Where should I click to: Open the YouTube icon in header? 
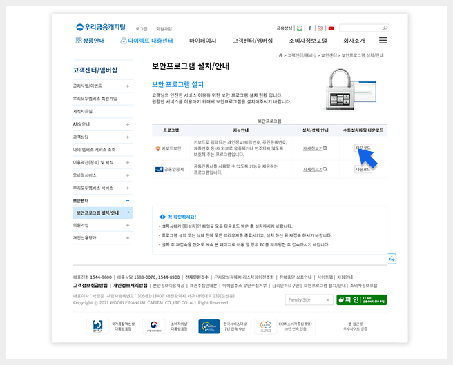click(x=331, y=28)
